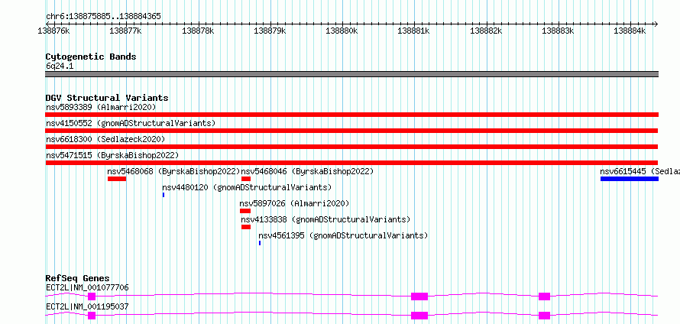Click the red nsv4133838 gnomAD variant bar
Viewport: 680px width, 324px height.
point(246,227)
